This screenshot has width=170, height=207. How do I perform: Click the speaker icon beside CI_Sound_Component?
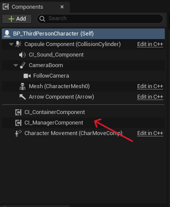click(22, 55)
